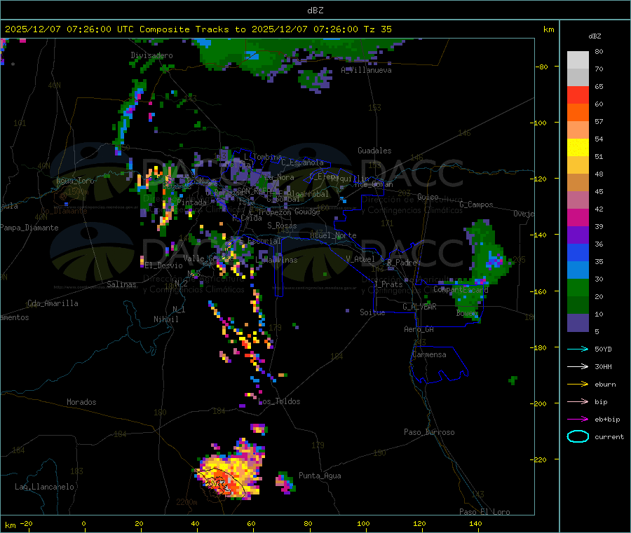Click the 'Salinas' map label
This screenshot has width=631, height=533.
(121, 284)
